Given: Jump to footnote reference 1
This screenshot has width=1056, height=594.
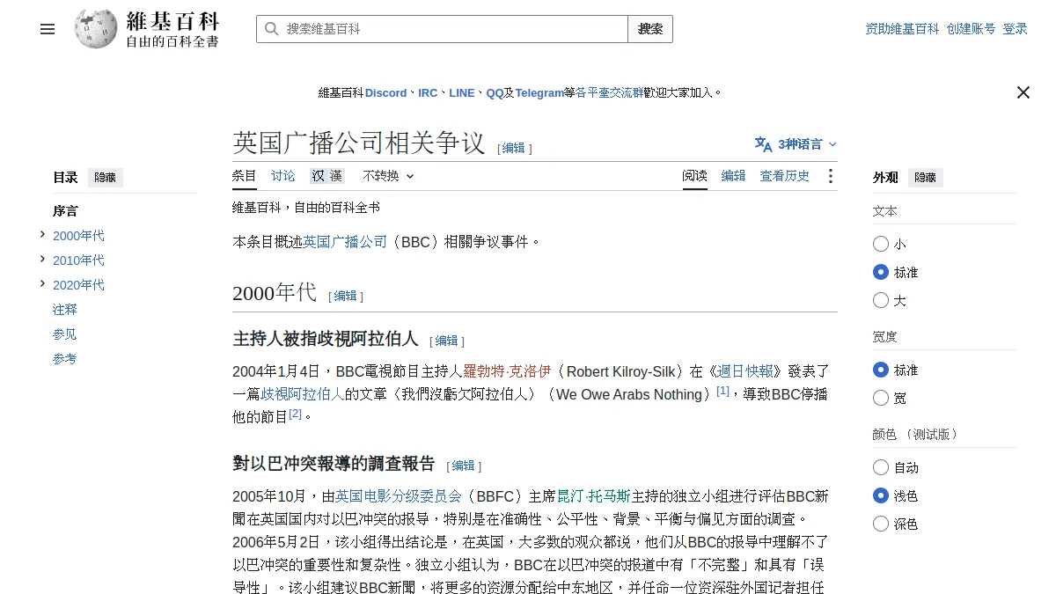Looking at the screenshot, I should coord(722,391).
